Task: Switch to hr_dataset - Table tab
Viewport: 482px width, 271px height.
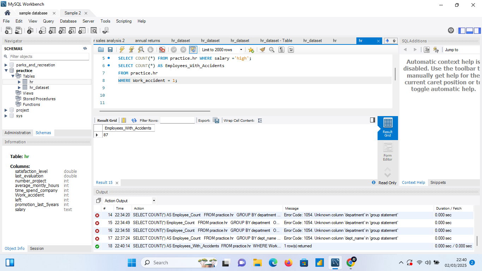Action: pyautogui.click(x=276, y=41)
